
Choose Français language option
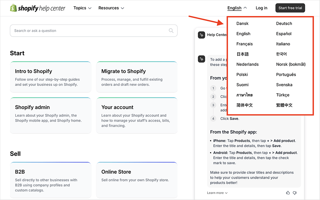[244, 44]
